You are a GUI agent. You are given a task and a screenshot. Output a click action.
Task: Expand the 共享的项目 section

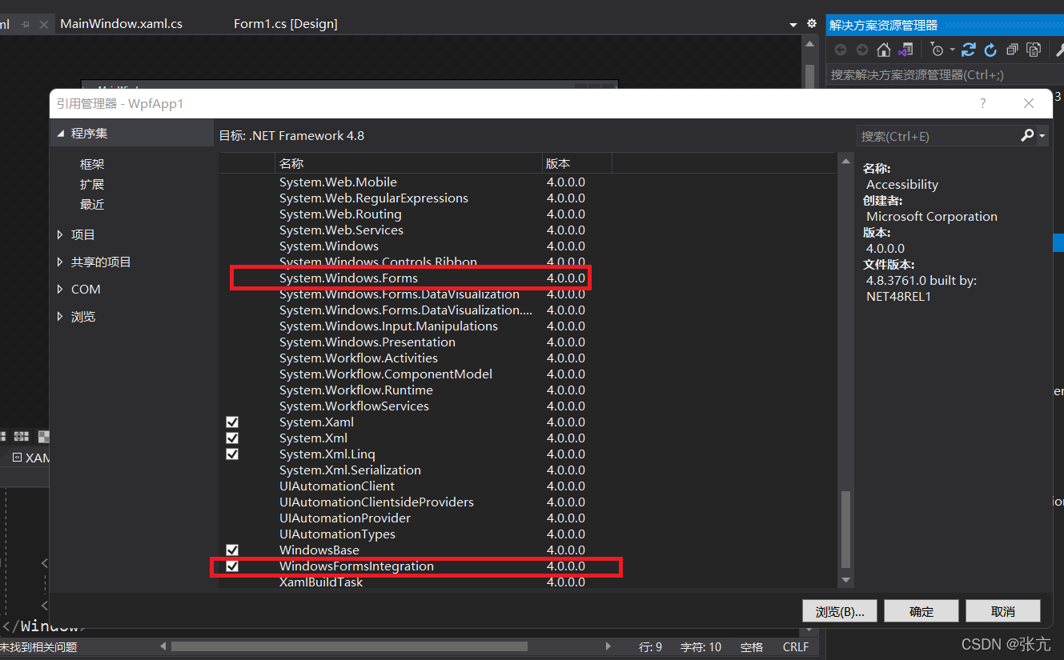point(61,262)
